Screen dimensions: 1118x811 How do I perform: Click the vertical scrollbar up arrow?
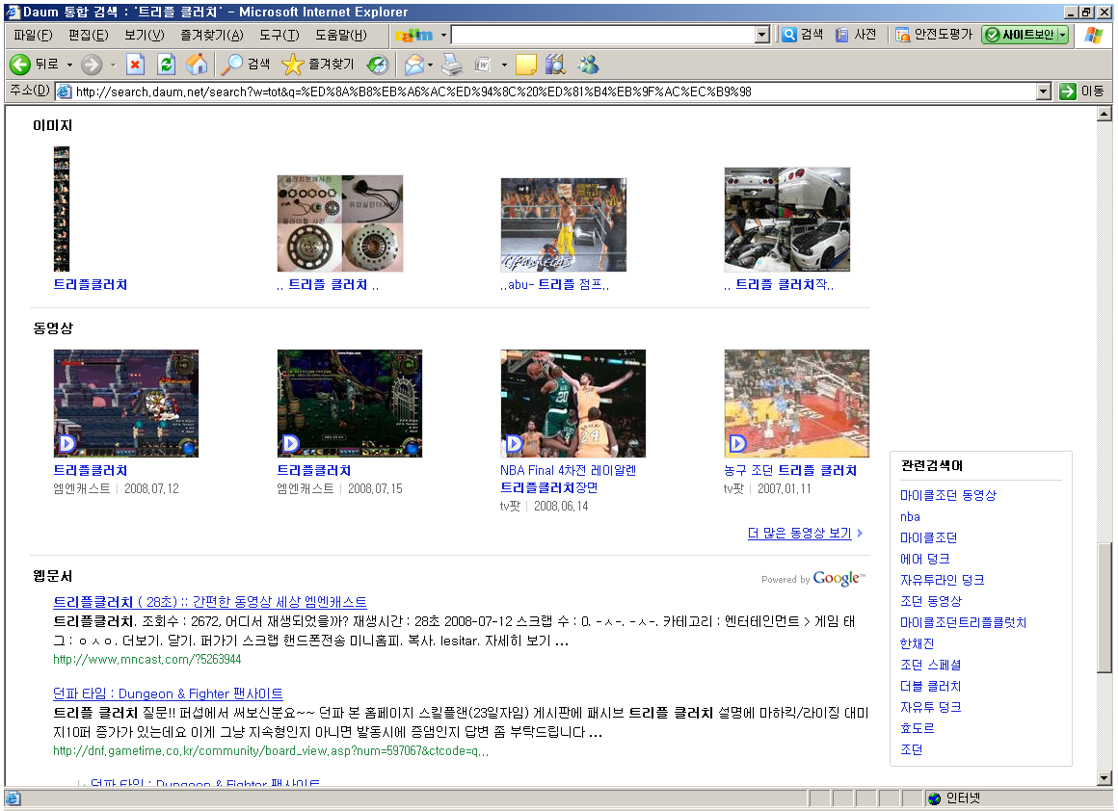[x=1105, y=114]
